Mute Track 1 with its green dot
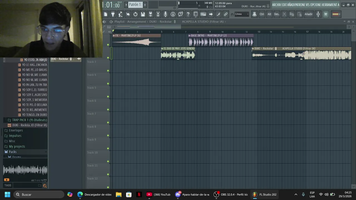 click(108, 44)
